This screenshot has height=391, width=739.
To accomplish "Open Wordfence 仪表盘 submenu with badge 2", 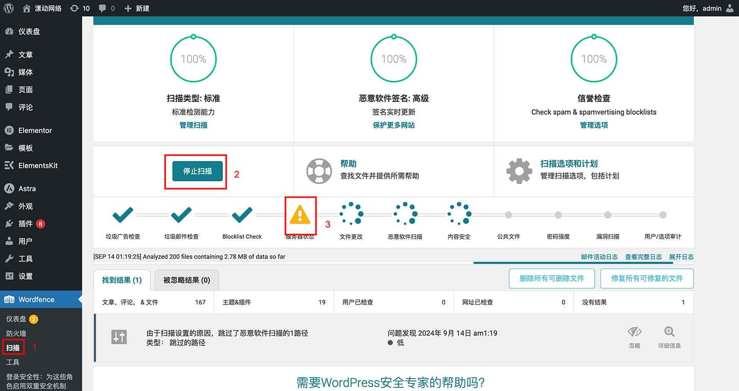I will (x=22, y=319).
